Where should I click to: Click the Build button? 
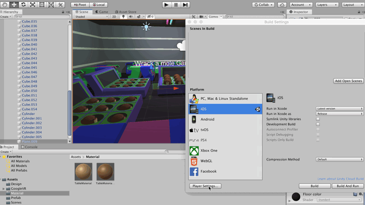(314, 186)
